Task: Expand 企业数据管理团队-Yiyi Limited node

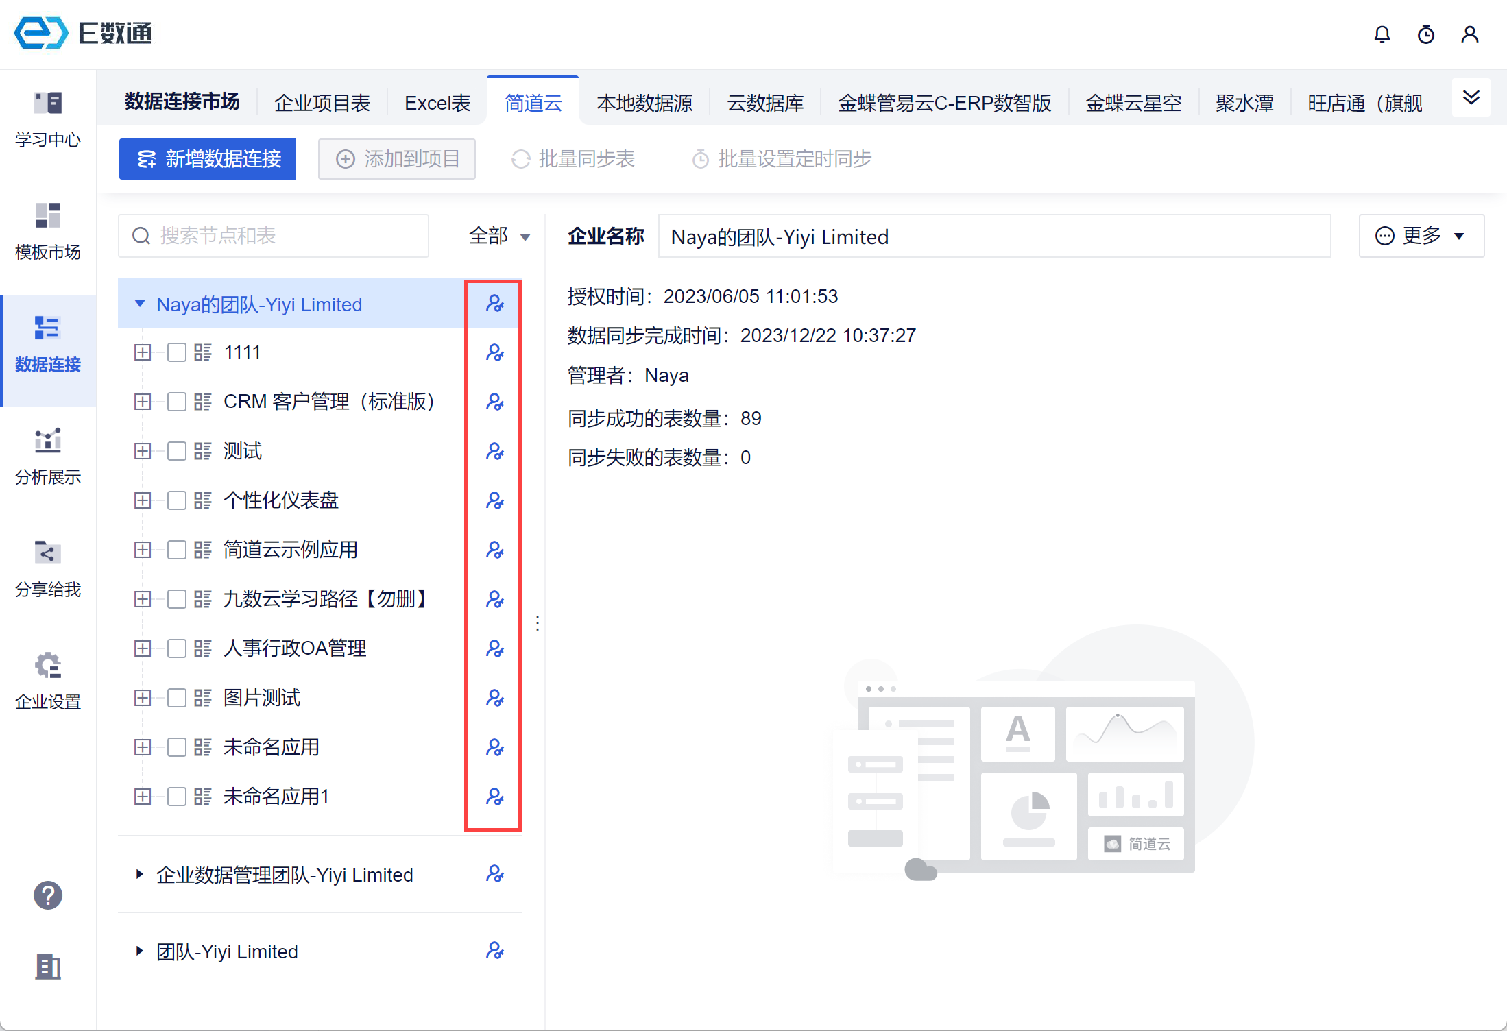Action: [140, 875]
